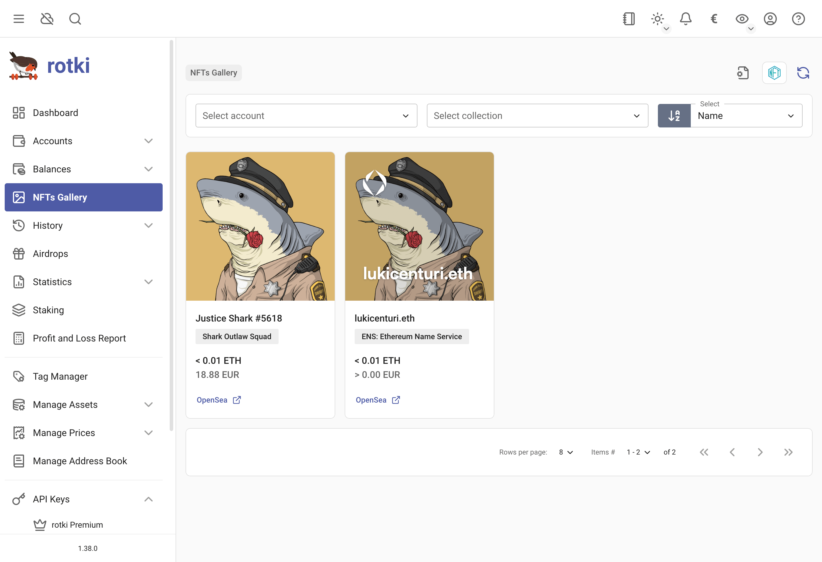The height and width of the screenshot is (562, 822).
Task: Open Justice Shark #5618 on OpenSea
Action: pyautogui.click(x=219, y=400)
